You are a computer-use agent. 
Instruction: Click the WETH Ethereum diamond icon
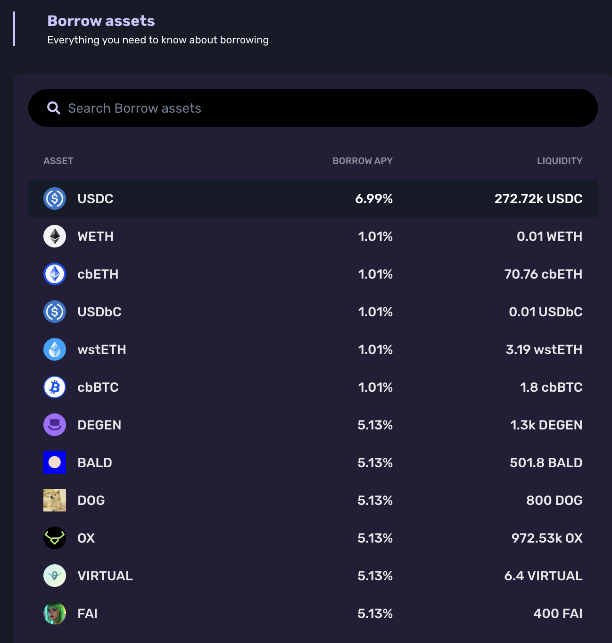click(55, 236)
